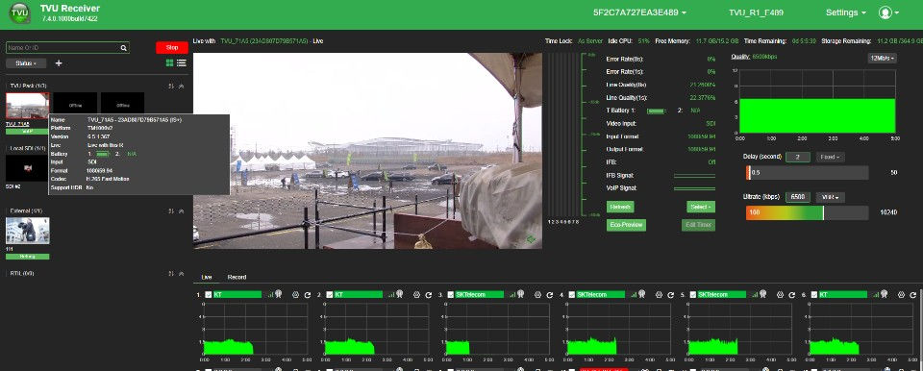Click the plus add source icon
This screenshot has width=923, height=371.
pos(59,63)
